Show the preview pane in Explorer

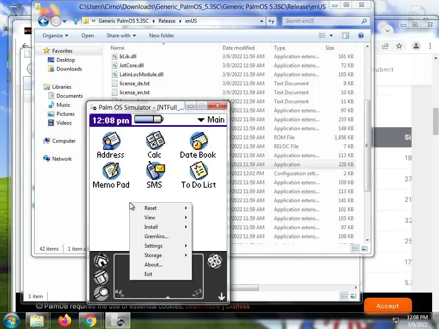tap(346, 36)
